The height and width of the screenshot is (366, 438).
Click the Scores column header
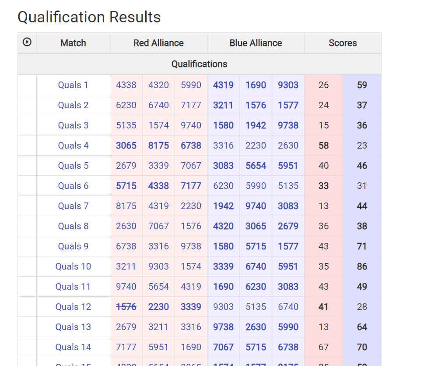[343, 43]
